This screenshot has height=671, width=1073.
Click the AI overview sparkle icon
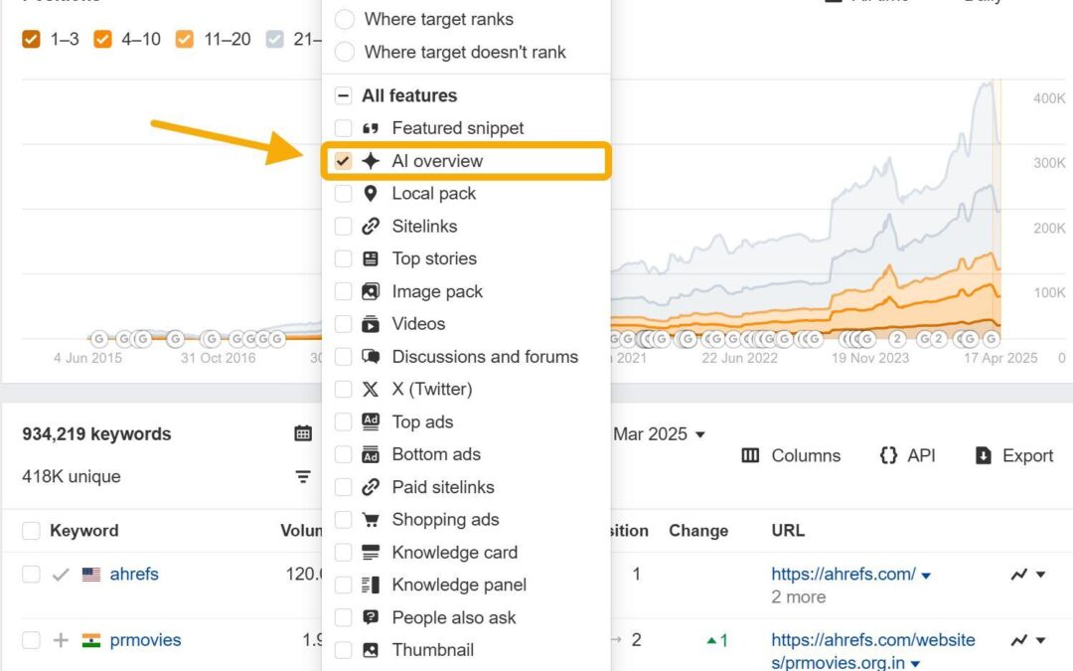[x=371, y=161]
